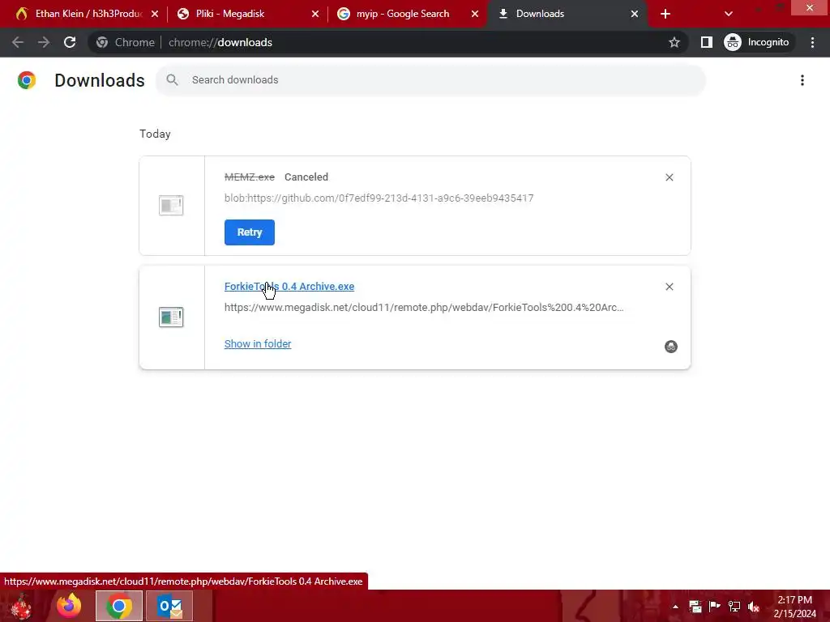This screenshot has height=622, width=830.
Task: Click the muted volume tray icon
Action: [x=754, y=607]
